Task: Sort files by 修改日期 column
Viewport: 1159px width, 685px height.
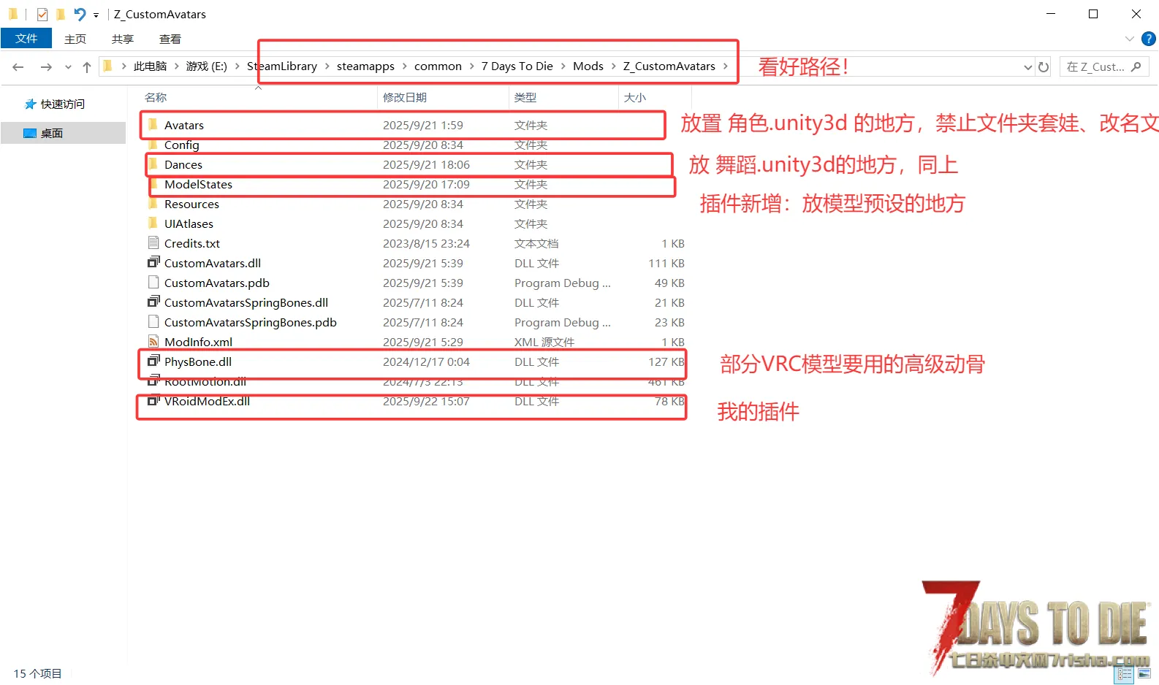Action: [x=405, y=97]
